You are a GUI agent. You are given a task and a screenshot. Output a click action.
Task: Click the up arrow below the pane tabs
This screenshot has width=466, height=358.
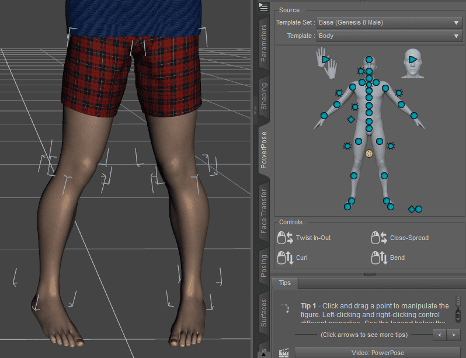click(263, 354)
